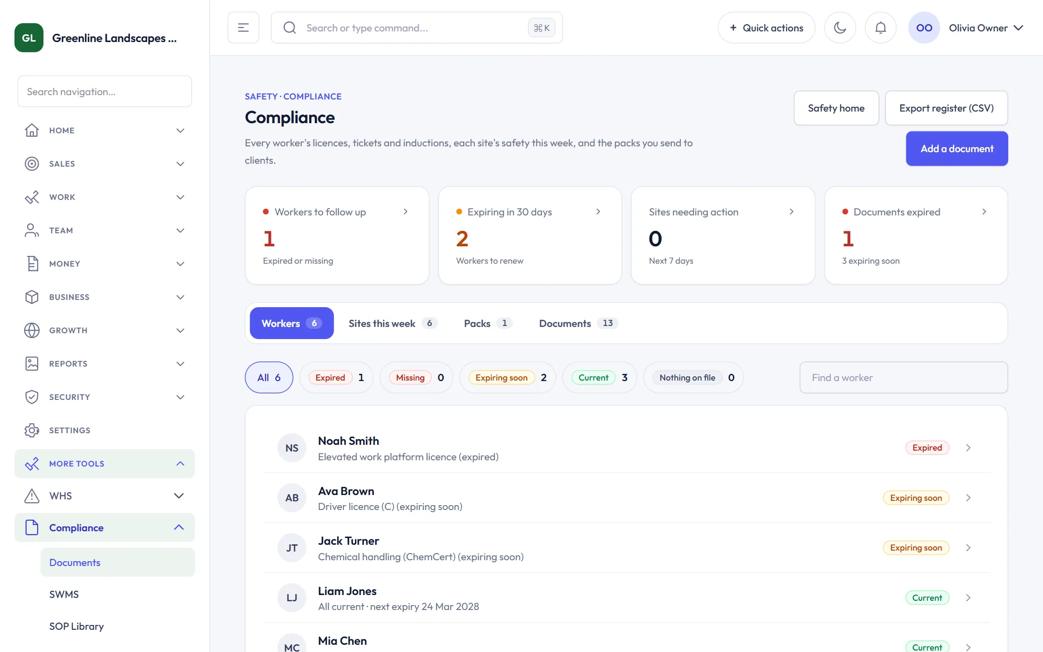Open SWMS in sidebar submenu
Screen dimensions: 1043x652
117,594
